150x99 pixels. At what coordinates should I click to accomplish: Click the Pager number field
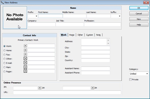point(41,71)
